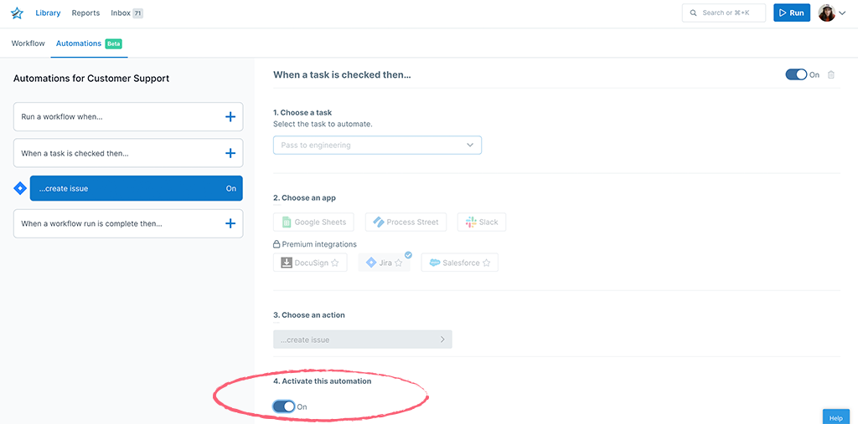Screen dimensions: 858x424
Task: Click the Process Street logo in app button
Action: pos(379,222)
